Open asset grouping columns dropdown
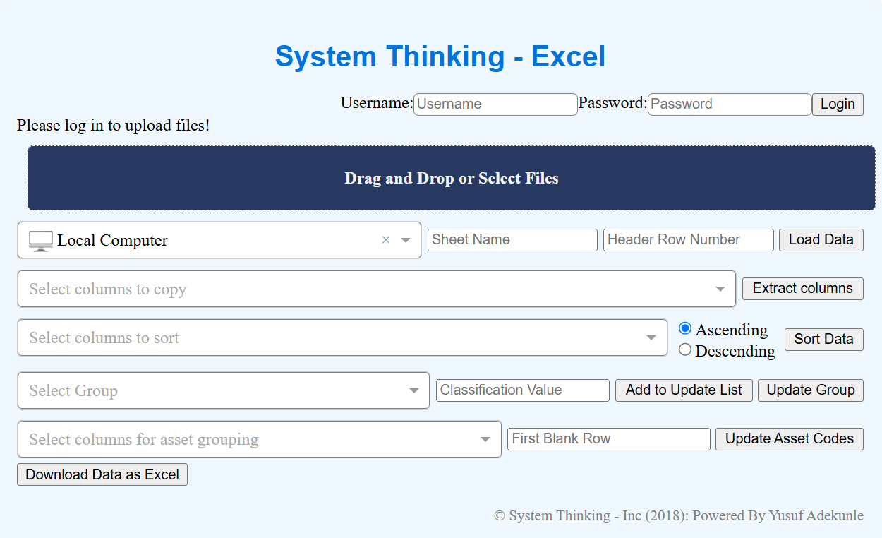 [x=485, y=439]
